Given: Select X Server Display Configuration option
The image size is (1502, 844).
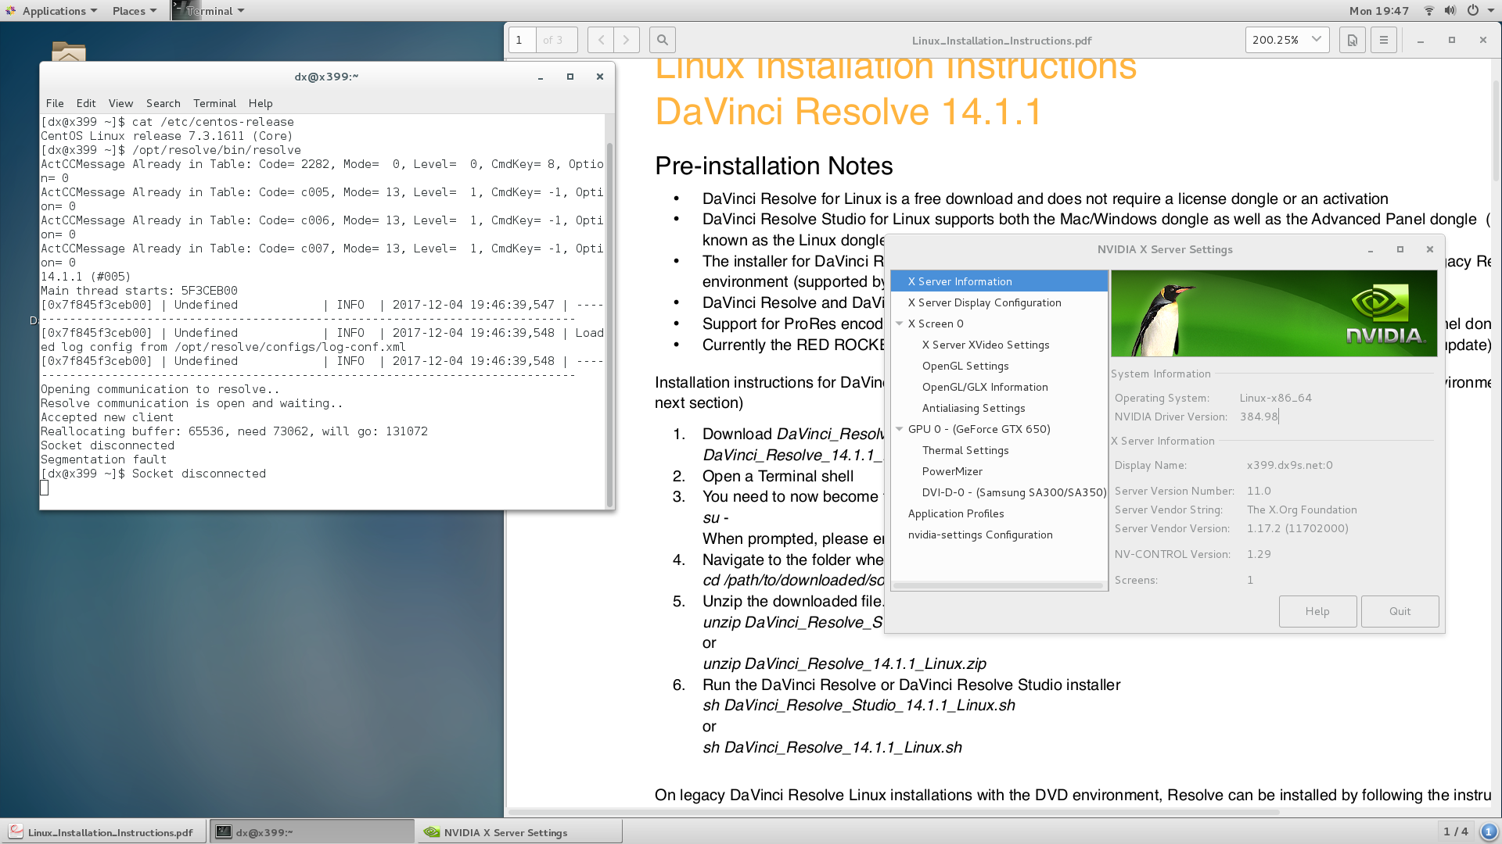Looking at the screenshot, I should (x=983, y=302).
